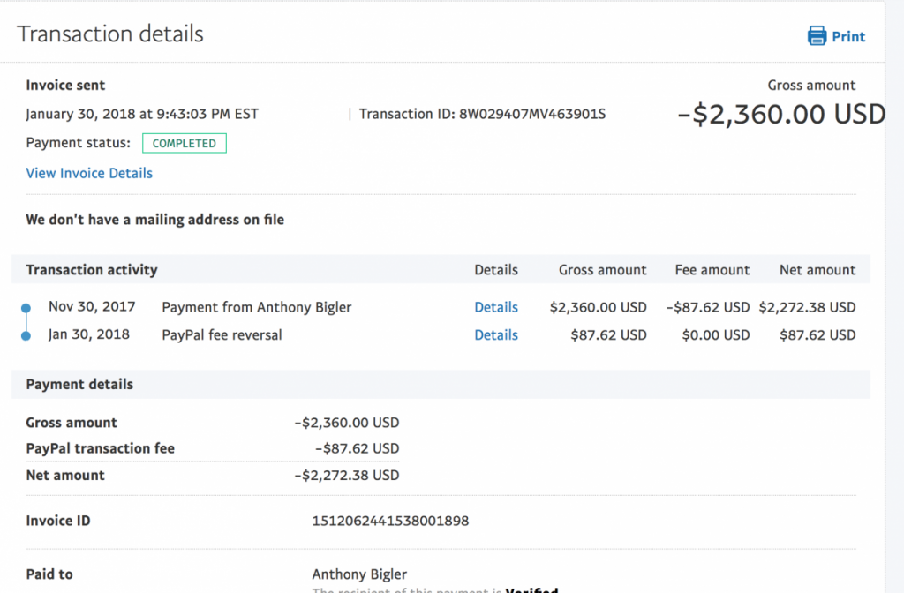Image resolution: width=904 pixels, height=593 pixels.
Task: Click the Payment status label
Action: point(79,143)
